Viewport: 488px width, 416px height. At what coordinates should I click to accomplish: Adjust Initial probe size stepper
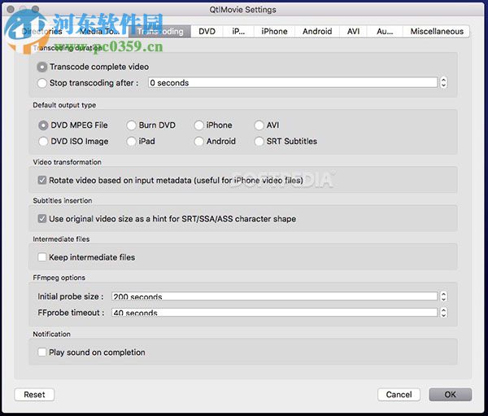tap(443, 296)
